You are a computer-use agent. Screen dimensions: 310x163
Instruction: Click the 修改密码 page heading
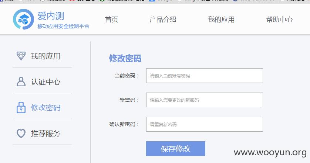point(125,58)
